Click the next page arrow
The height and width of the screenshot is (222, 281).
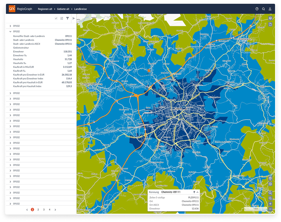click(x=55, y=210)
